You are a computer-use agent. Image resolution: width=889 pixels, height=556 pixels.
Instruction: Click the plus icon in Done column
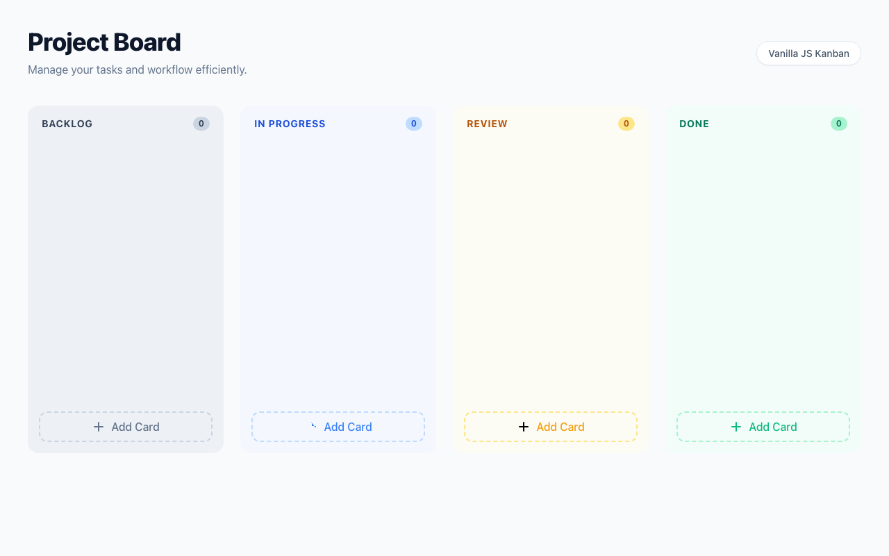coord(736,427)
